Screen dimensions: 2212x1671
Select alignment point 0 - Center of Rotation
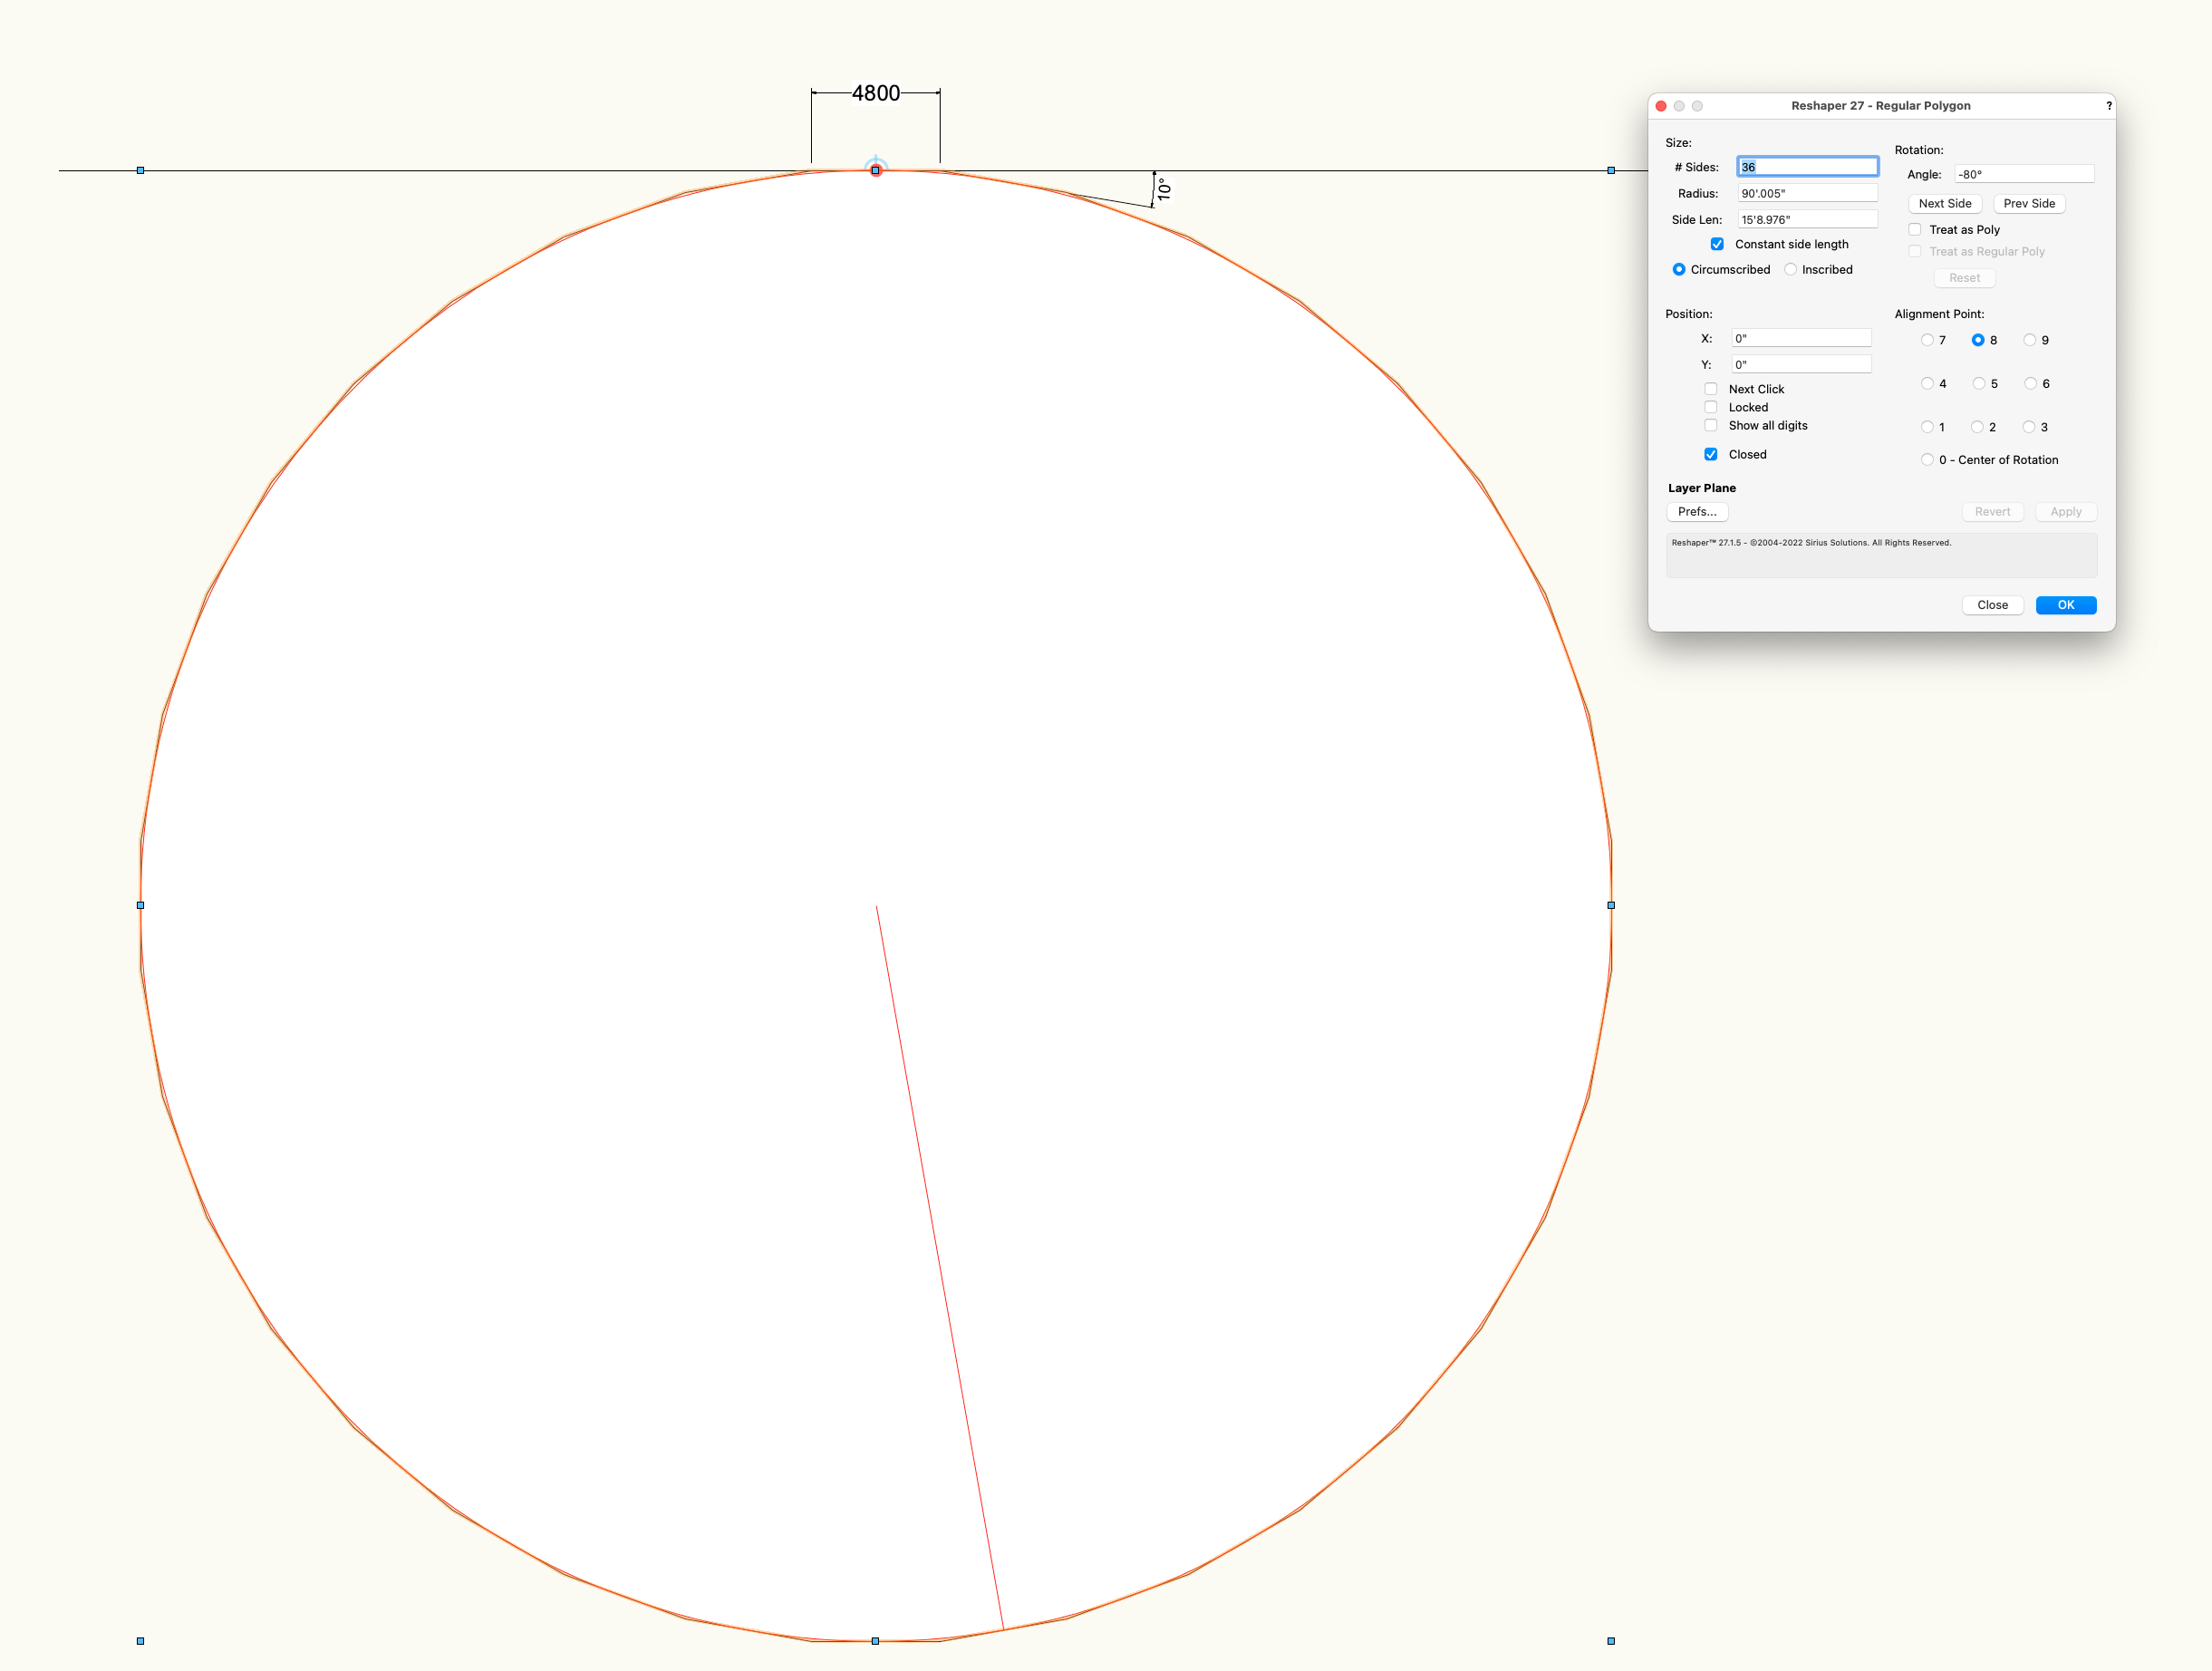tap(1928, 459)
